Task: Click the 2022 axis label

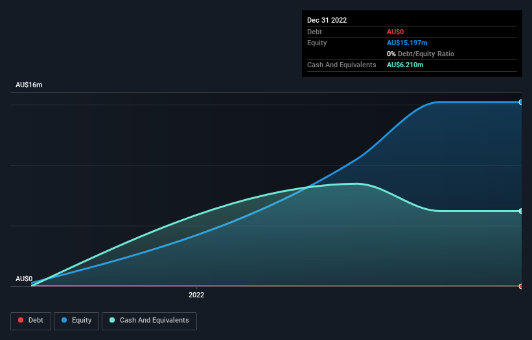Action: click(x=196, y=295)
